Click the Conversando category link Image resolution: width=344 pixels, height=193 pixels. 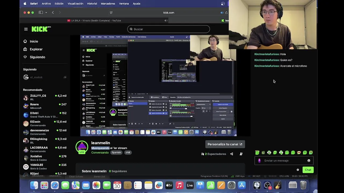(x=100, y=153)
